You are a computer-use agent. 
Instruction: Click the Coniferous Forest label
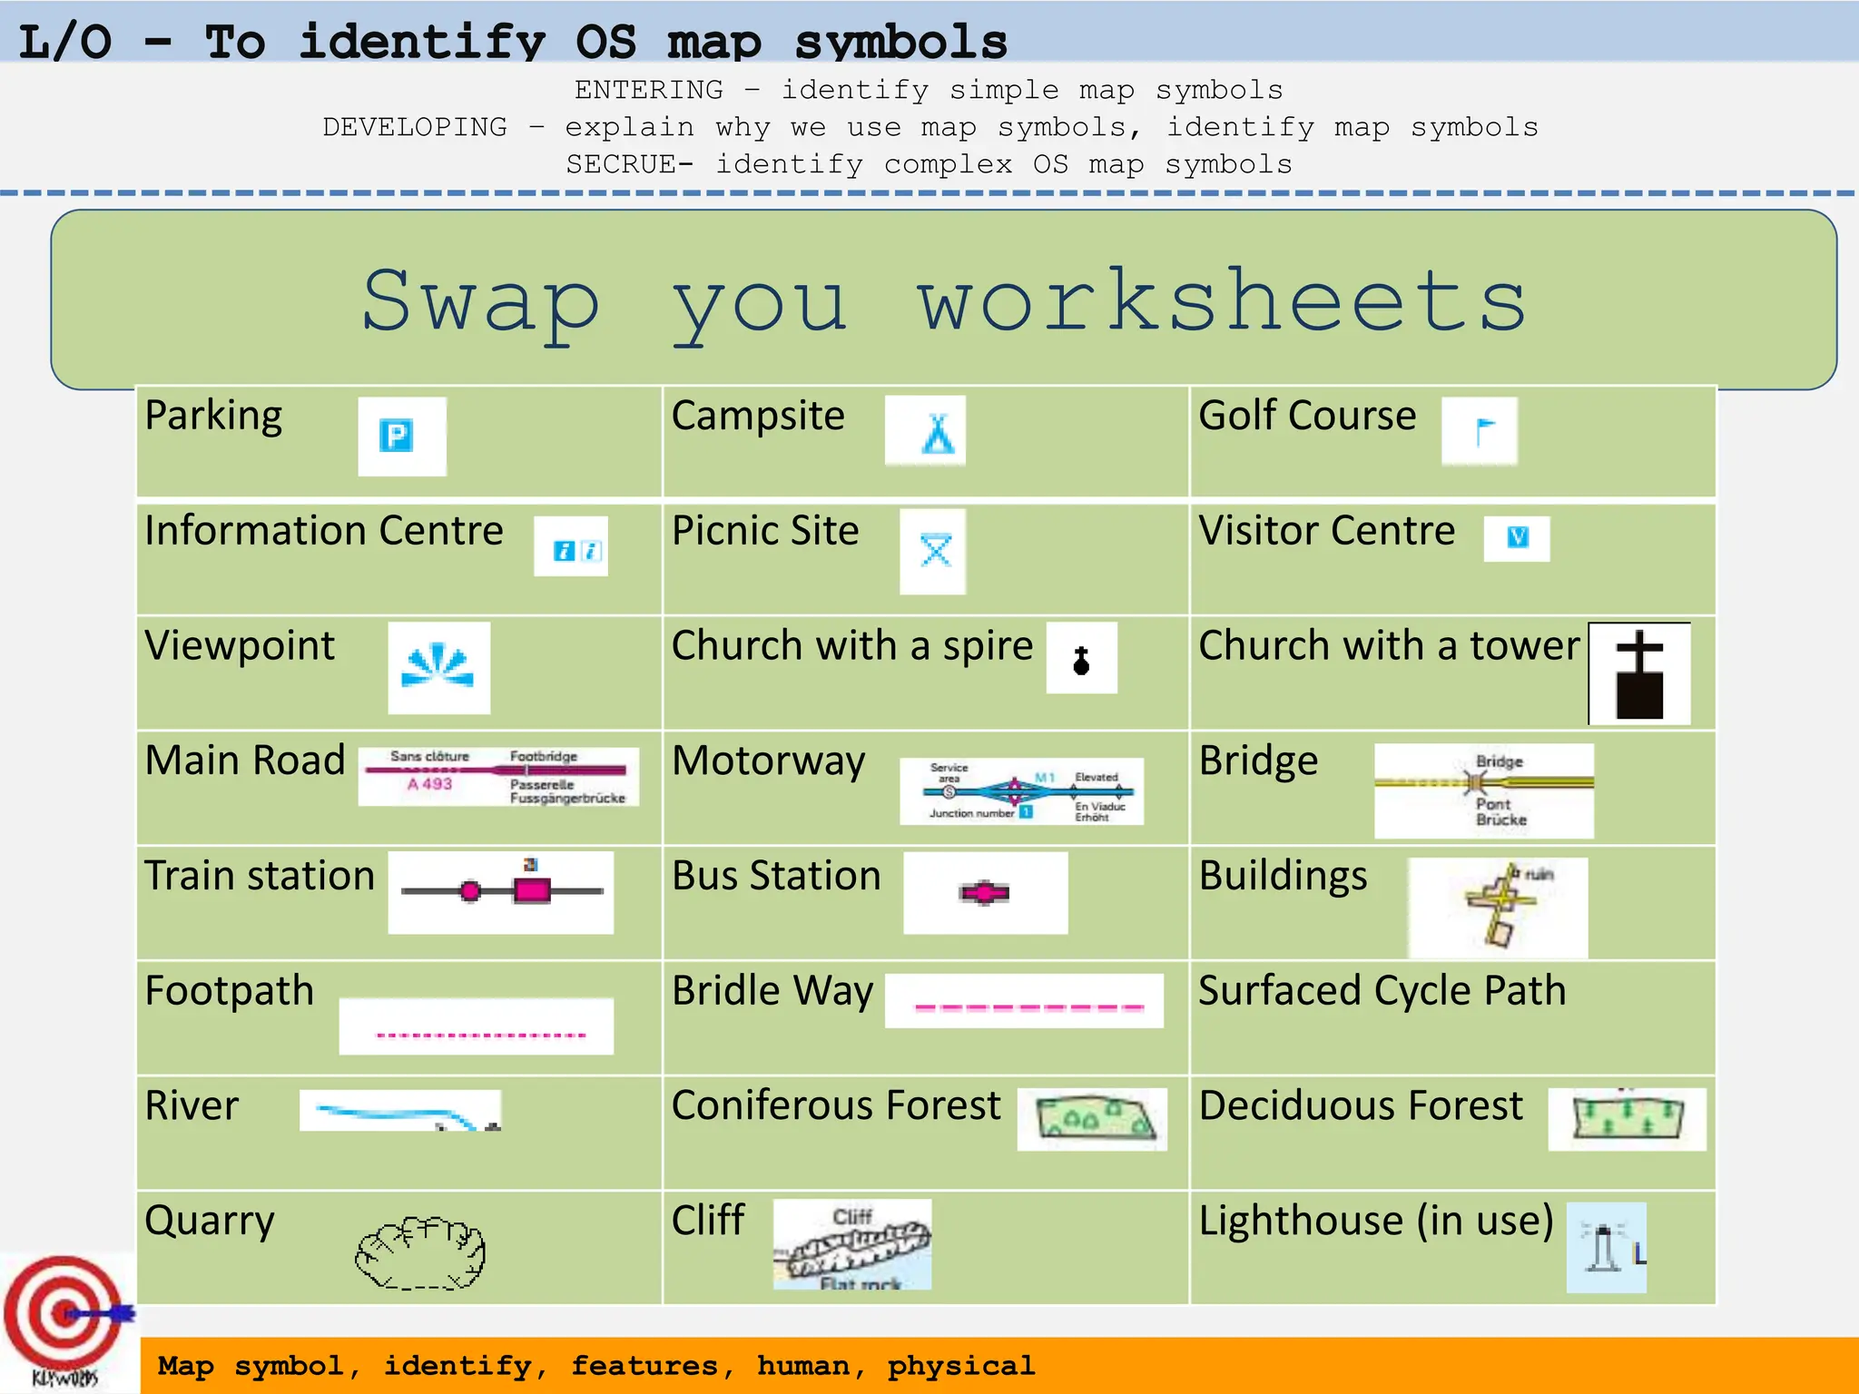point(836,1106)
